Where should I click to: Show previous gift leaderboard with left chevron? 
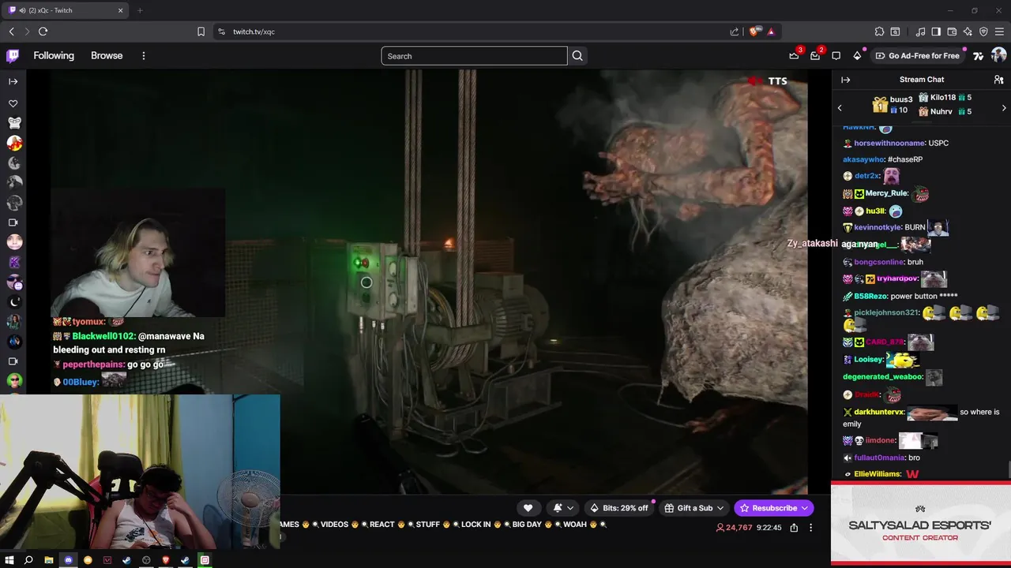pos(840,108)
